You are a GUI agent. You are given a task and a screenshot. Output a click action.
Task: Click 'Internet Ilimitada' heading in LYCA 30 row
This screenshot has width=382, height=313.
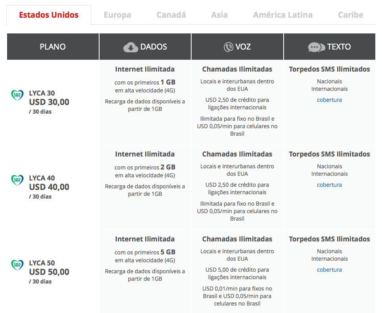coord(145,69)
